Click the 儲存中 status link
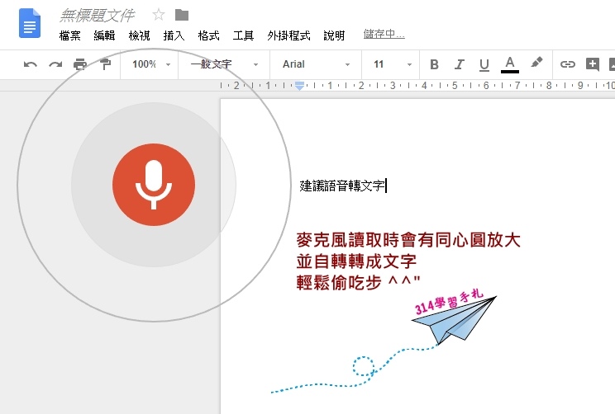This screenshot has width=615, height=414. tap(384, 35)
